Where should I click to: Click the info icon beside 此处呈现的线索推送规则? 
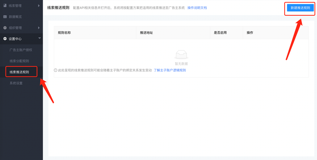55,71
